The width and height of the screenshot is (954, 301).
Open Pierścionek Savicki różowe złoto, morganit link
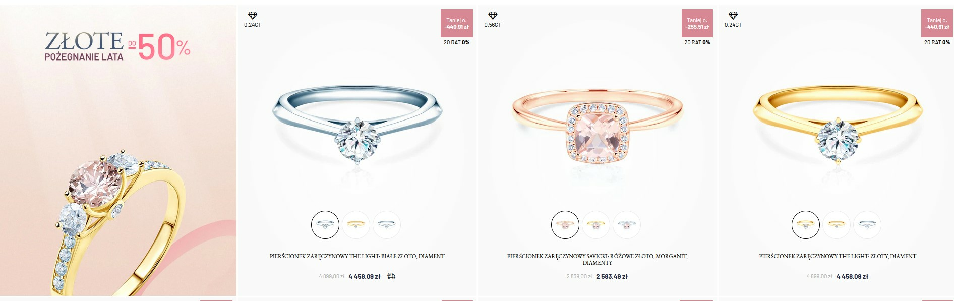(598, 259)
